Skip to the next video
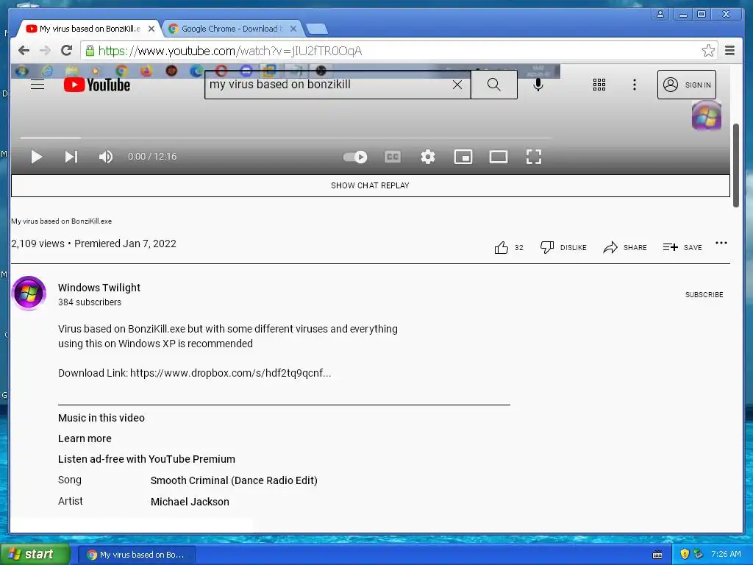 (x=71, y=157)
